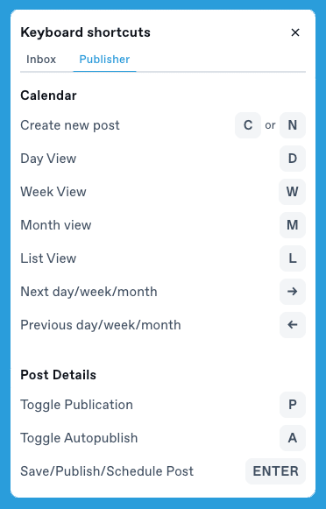Click the Post Details section heading
The image size is (326, 509).
[58, 375]
